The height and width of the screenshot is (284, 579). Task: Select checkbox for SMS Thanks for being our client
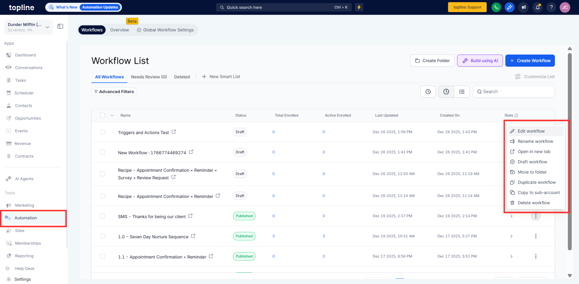103,216
